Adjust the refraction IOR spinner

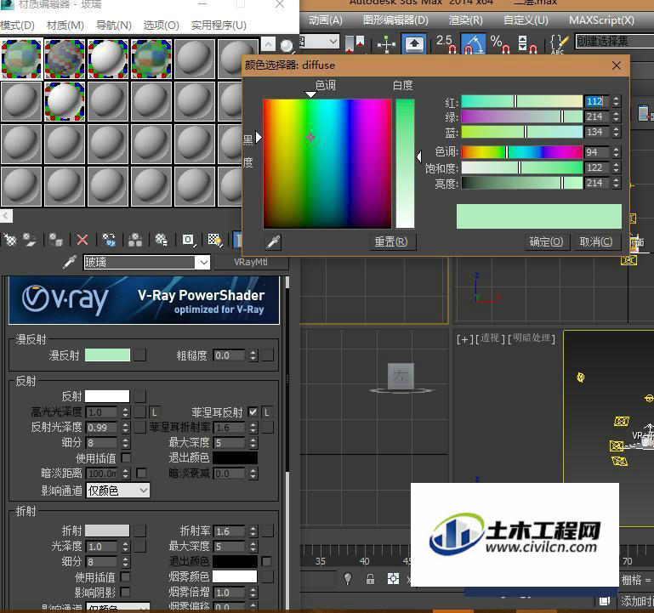(253, 531)
